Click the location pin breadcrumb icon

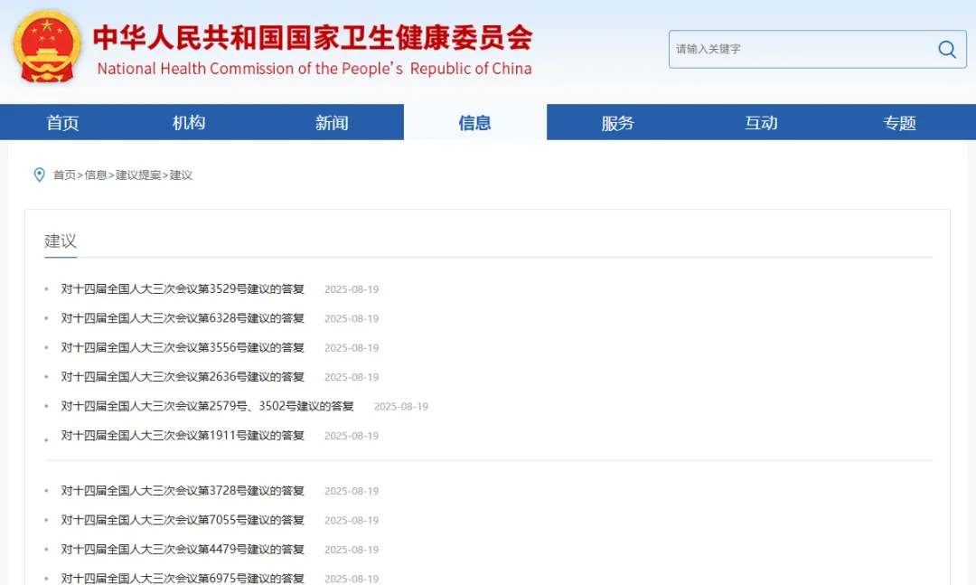(x=39, y=175)
